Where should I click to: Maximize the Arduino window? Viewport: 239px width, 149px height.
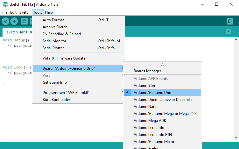217,4
